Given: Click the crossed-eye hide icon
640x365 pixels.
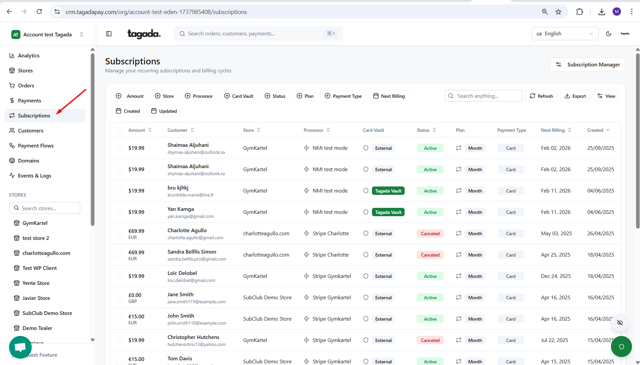Looking at the screenshot, I should [x=620, y=323].
